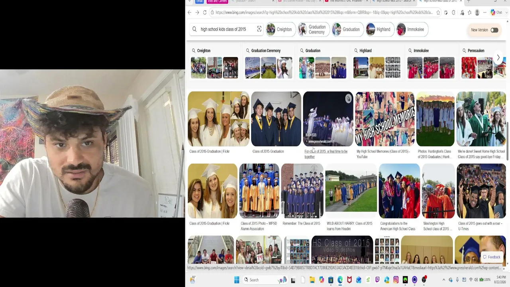Open the Huntington graduates photo thumbnail
Screen dimensions: 510x287
(435, 119)
